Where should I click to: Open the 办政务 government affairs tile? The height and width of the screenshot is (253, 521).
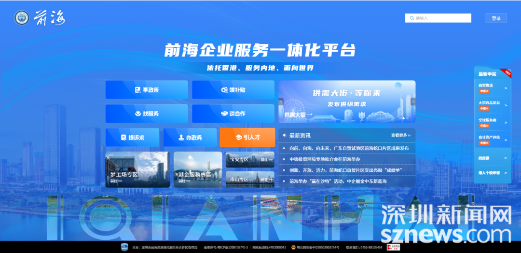(x=190, y=138)
